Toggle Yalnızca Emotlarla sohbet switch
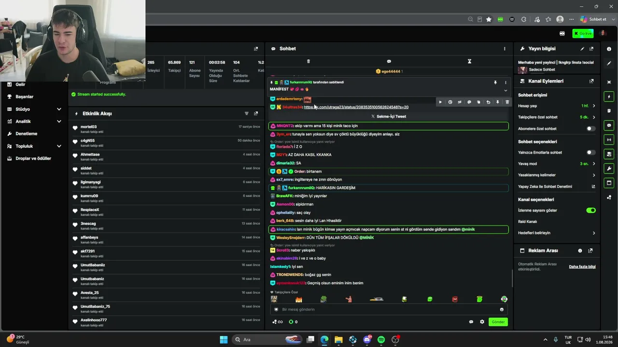Viewport: 618px width, 347px height. (x=590, y=152)
